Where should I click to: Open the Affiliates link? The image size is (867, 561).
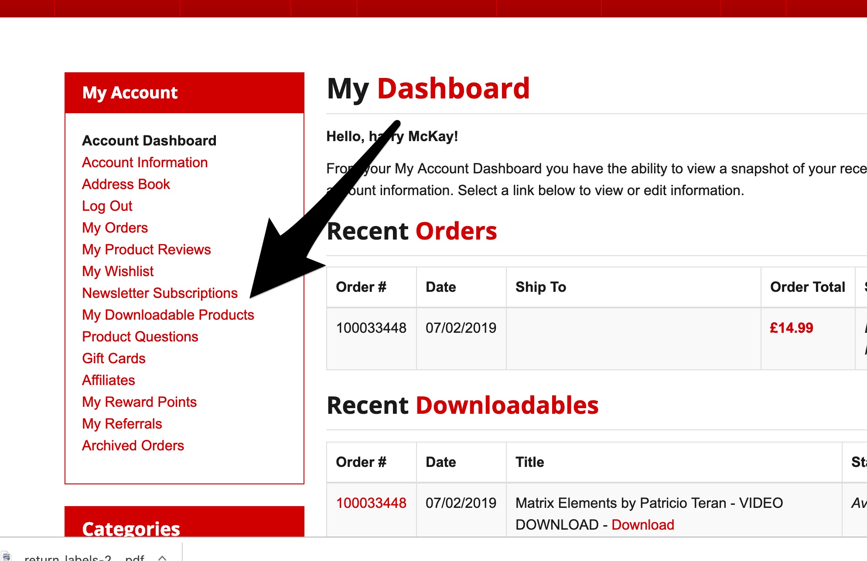coord(108,380)
